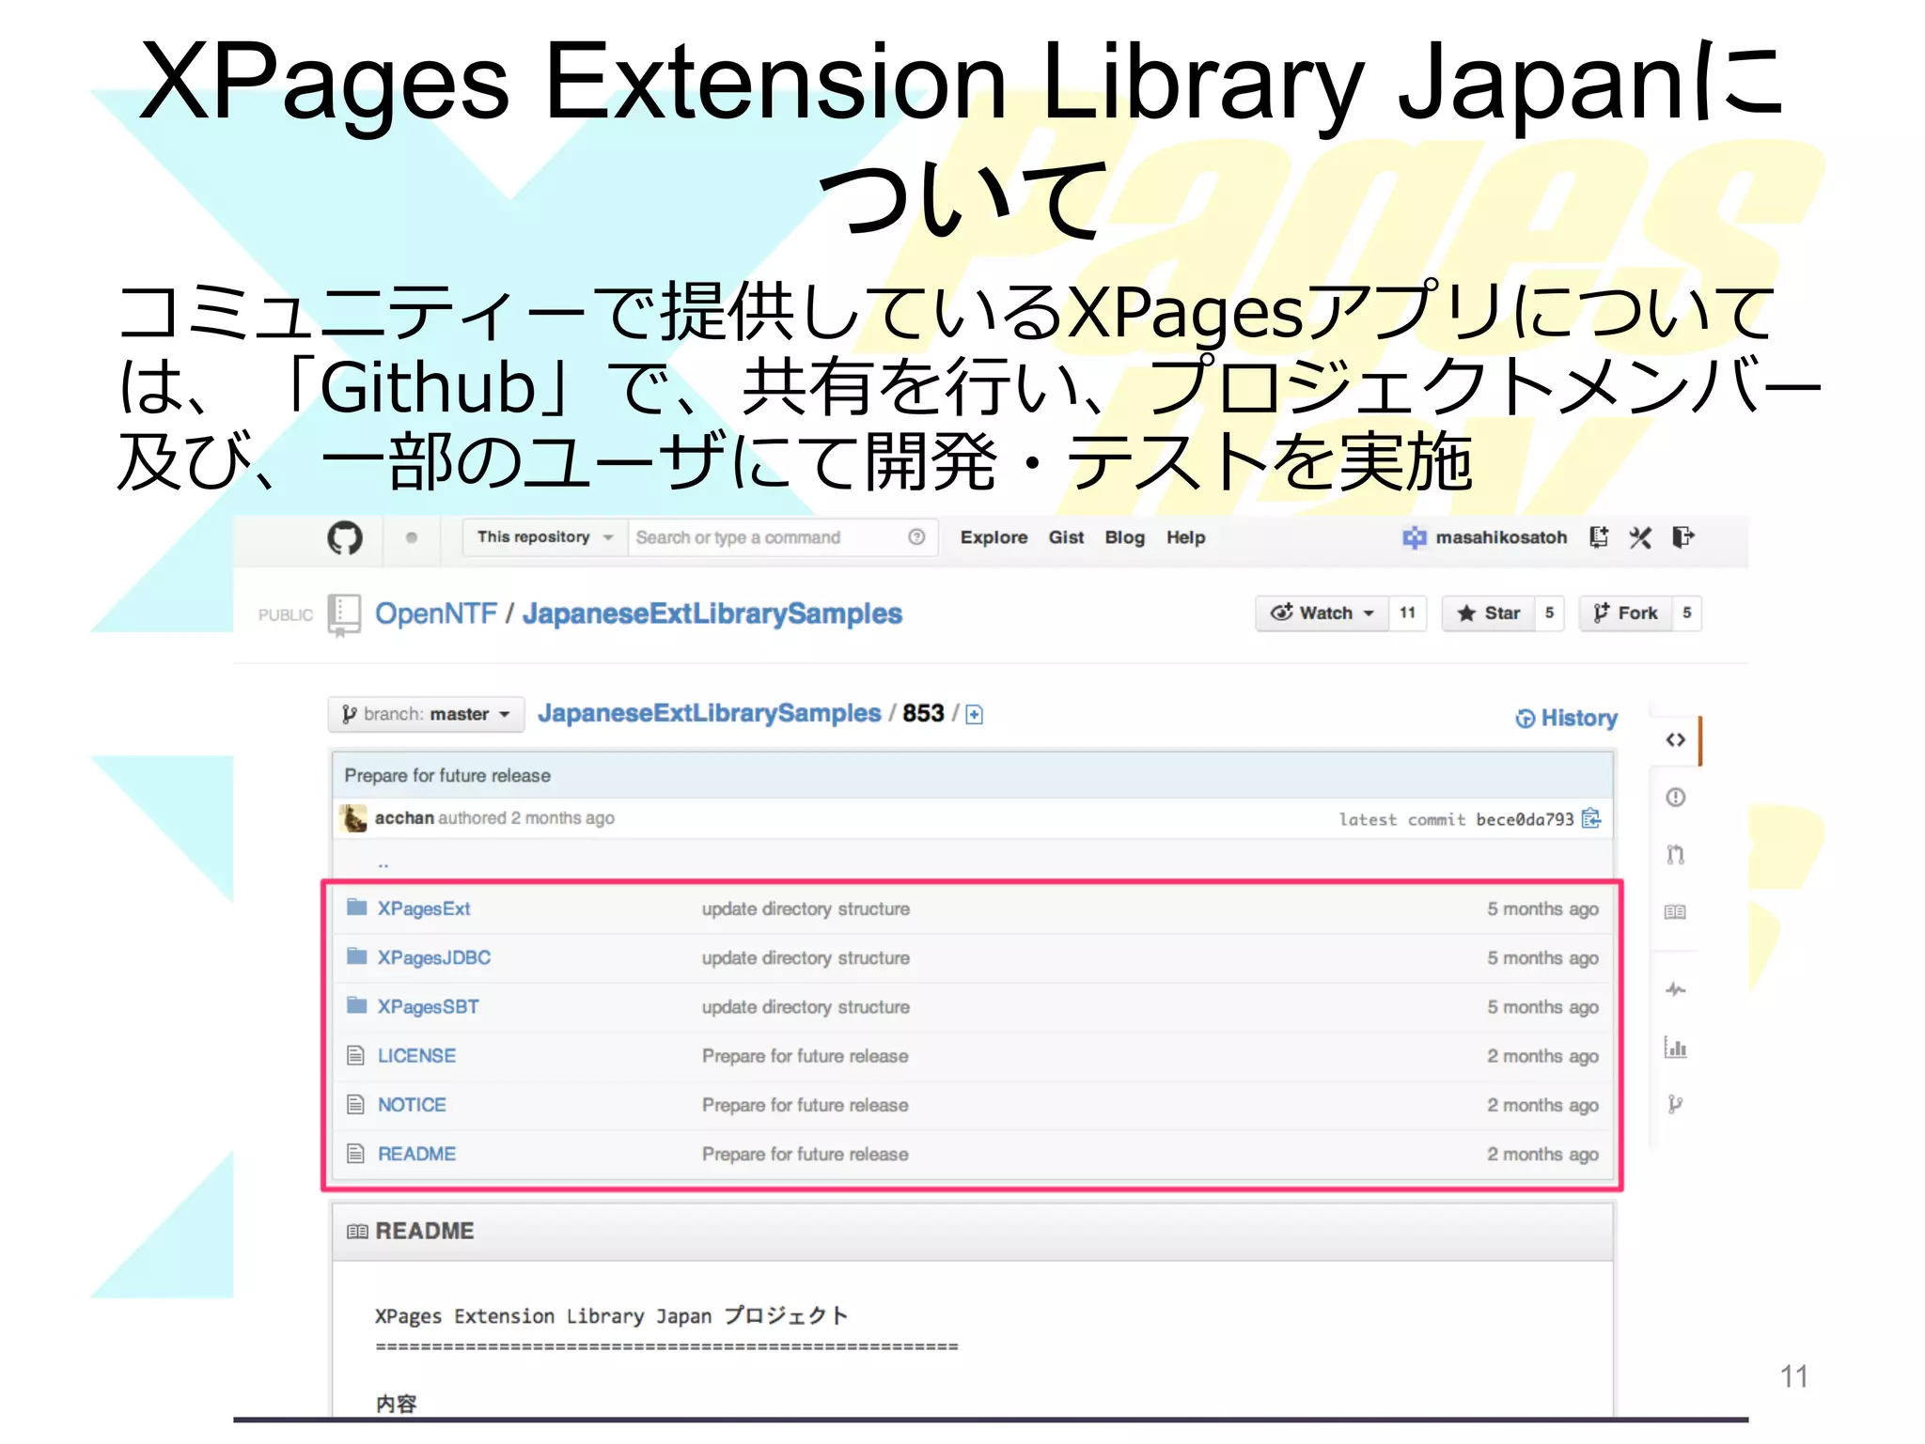Open the Gist menu item
This screenshot has height=1444, width=1925.
(x=1066, y=537)
